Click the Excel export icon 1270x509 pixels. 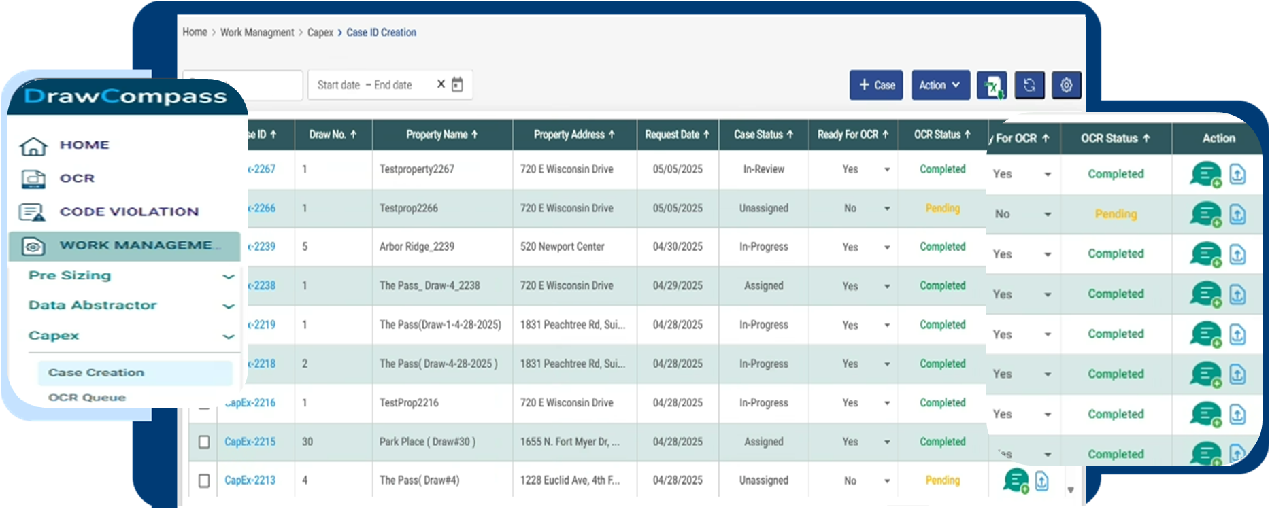coord(992,86)
